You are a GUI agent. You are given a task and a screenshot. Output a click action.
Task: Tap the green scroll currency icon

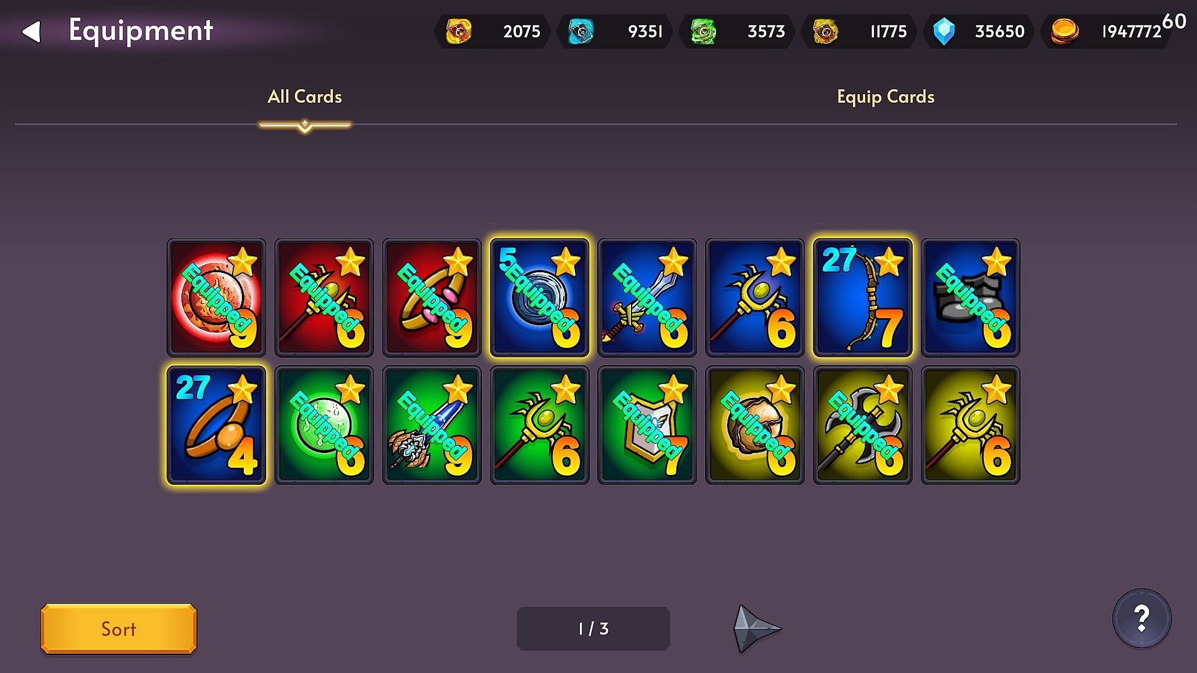703,31
